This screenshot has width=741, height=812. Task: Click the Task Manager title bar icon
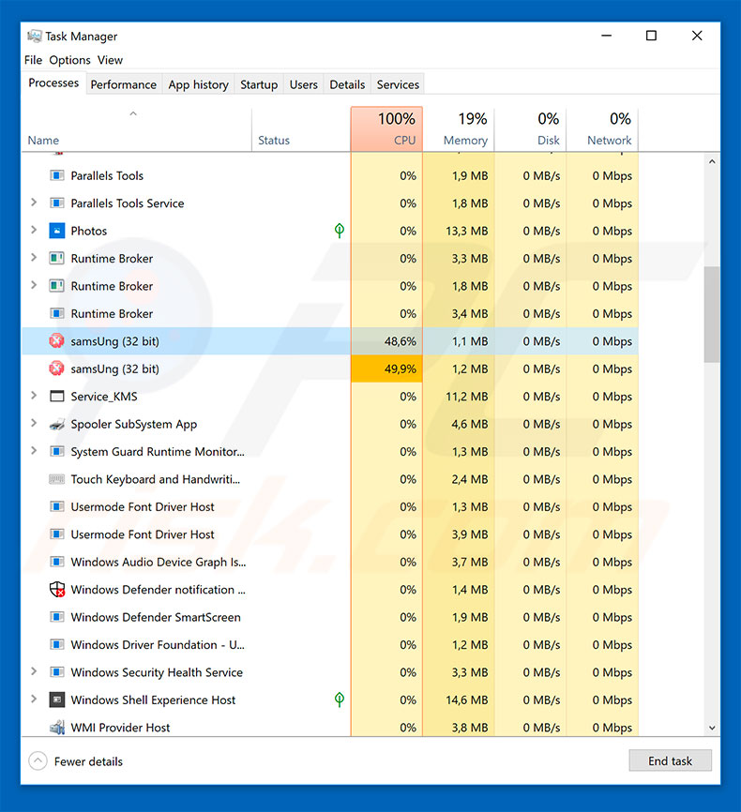click(x=34, y=36)
